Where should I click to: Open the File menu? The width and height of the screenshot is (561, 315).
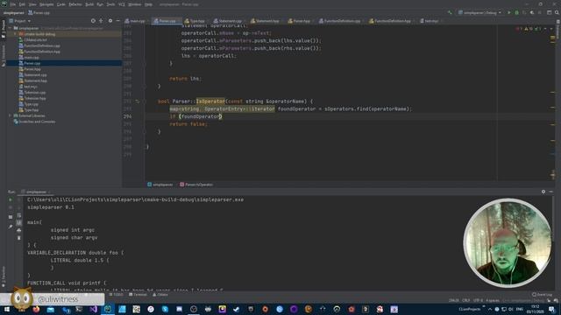tap(13, 4)
